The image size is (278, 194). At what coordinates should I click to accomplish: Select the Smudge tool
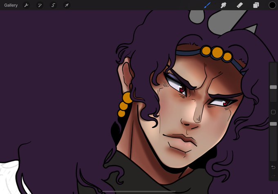pos(223,5)
